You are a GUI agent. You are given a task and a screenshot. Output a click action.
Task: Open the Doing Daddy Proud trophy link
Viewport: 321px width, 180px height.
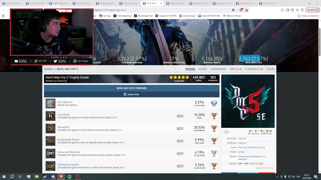[x=68, y=140]
